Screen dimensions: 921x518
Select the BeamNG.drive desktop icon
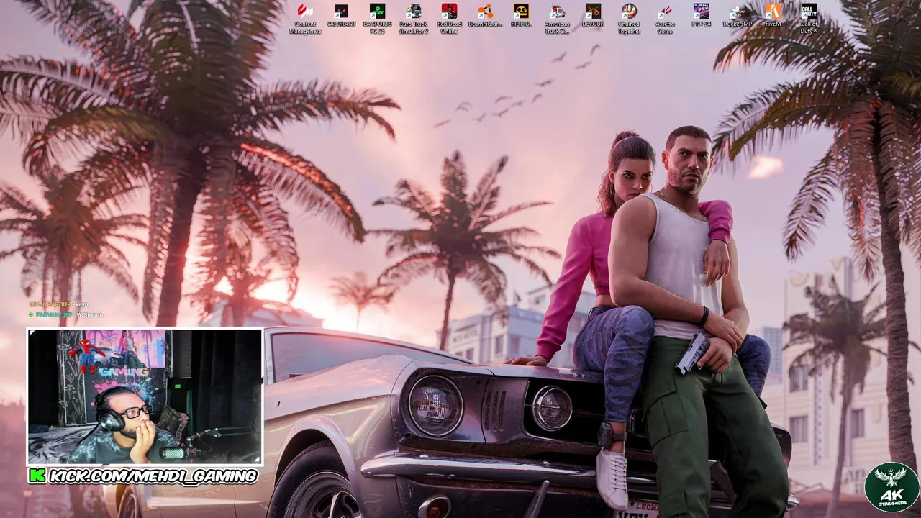pyautogui.click(x=485, y=16)
